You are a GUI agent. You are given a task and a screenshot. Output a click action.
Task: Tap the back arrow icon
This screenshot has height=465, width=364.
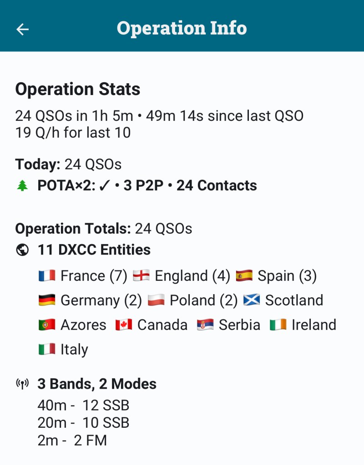pyautogui.click(x=22, y=29)
